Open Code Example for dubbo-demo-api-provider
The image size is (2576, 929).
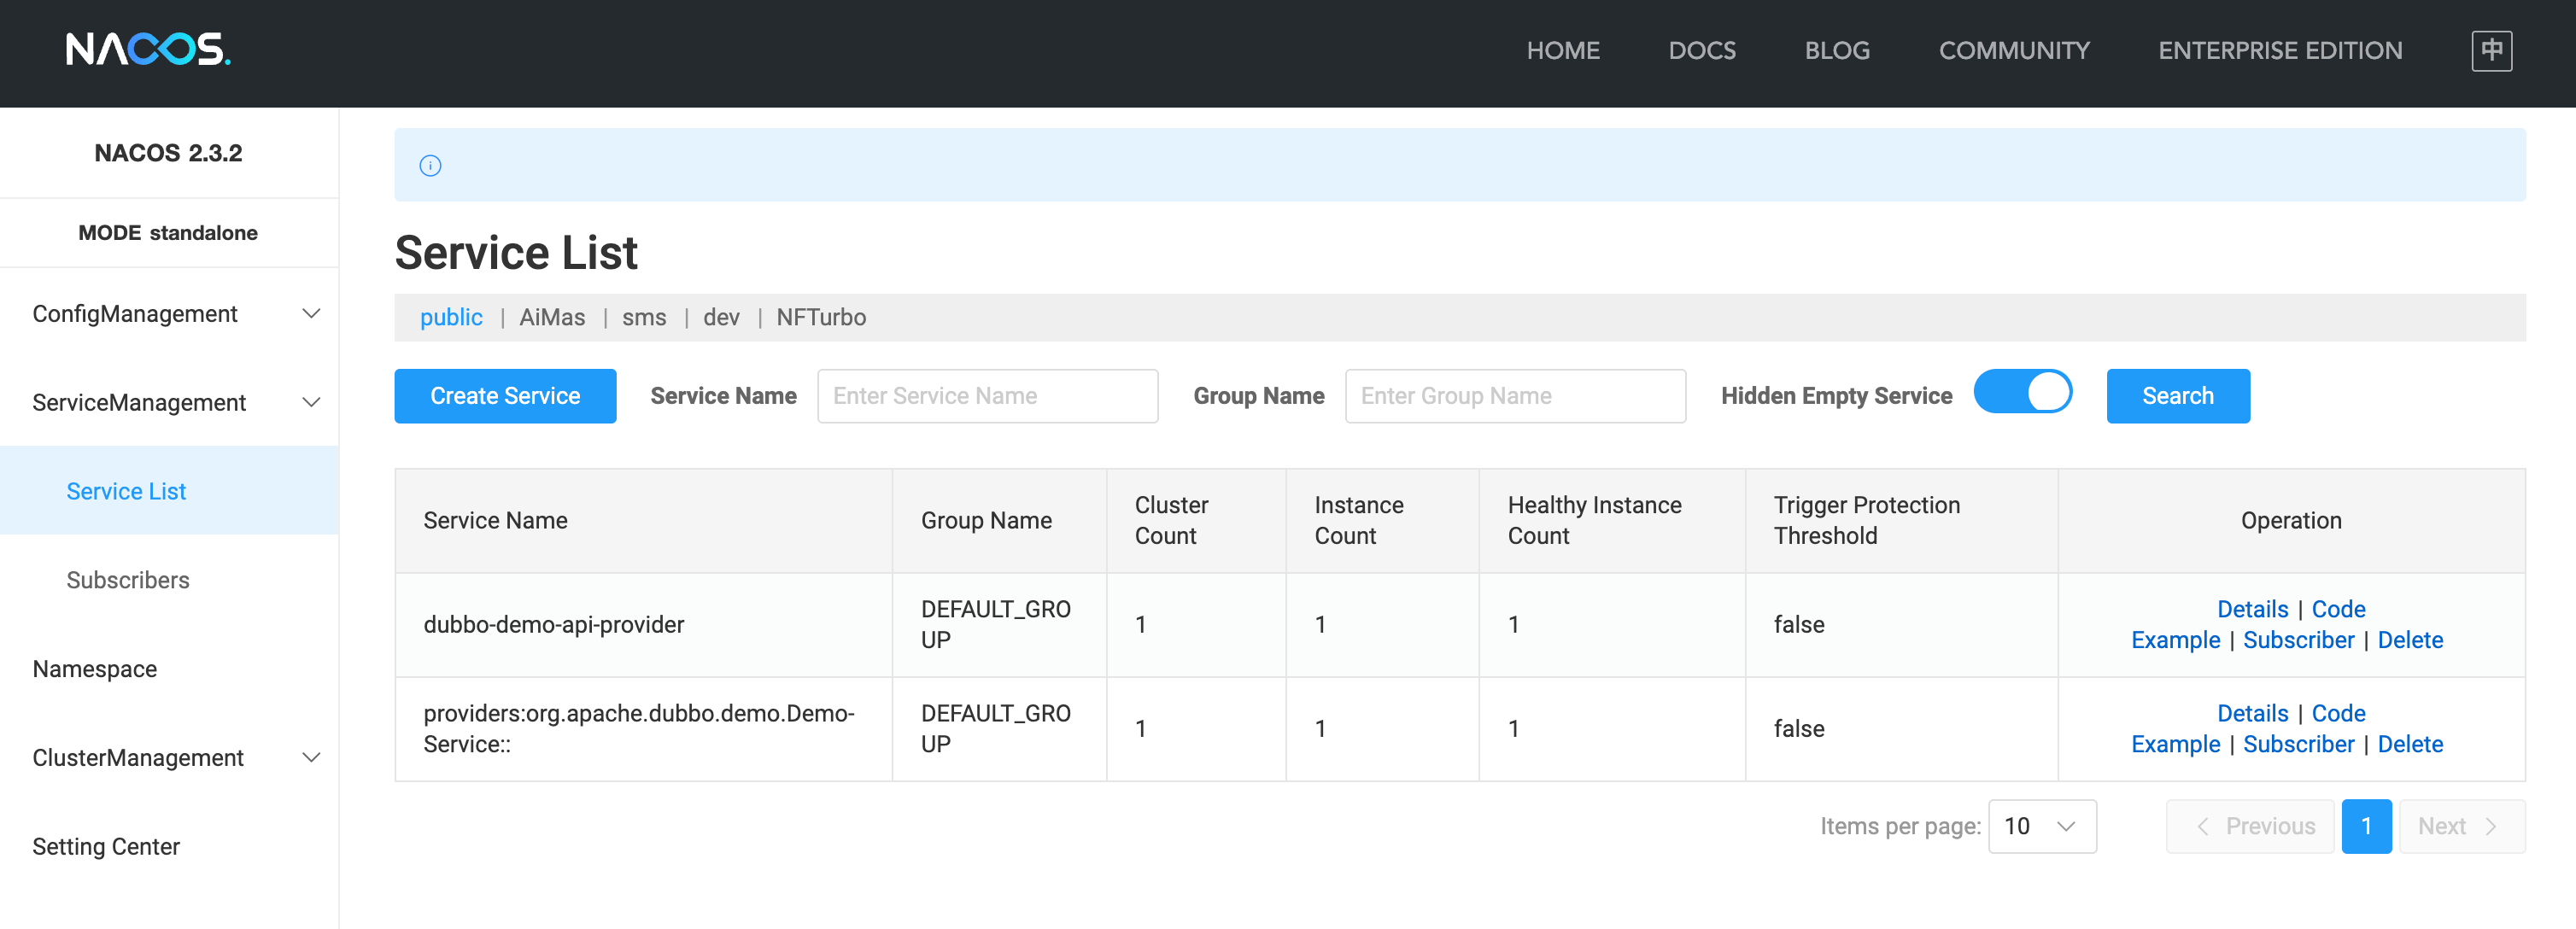click(x=2338, y=609)
